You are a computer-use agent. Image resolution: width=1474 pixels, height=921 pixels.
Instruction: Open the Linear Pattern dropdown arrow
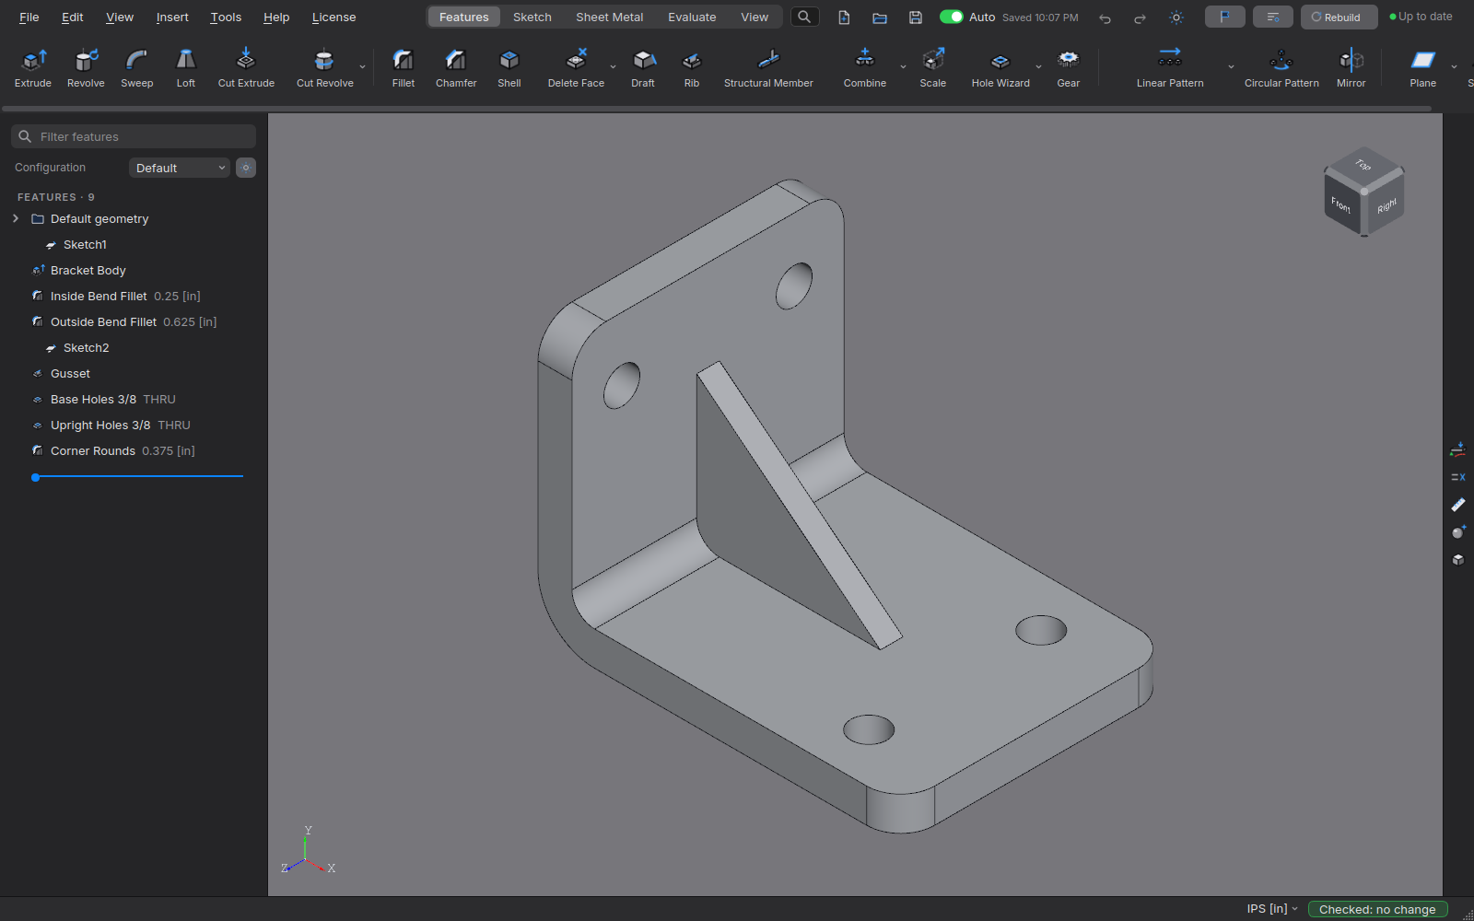[x=1231, y=67]
